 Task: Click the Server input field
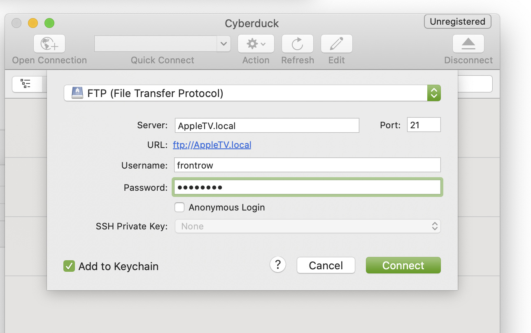click(x=267, y=125)
